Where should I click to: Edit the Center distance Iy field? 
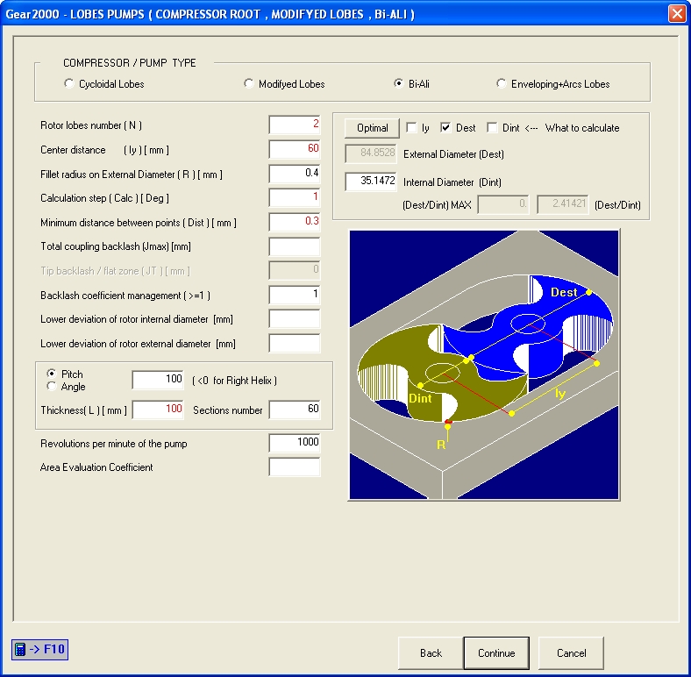click(x=295, y=149)
